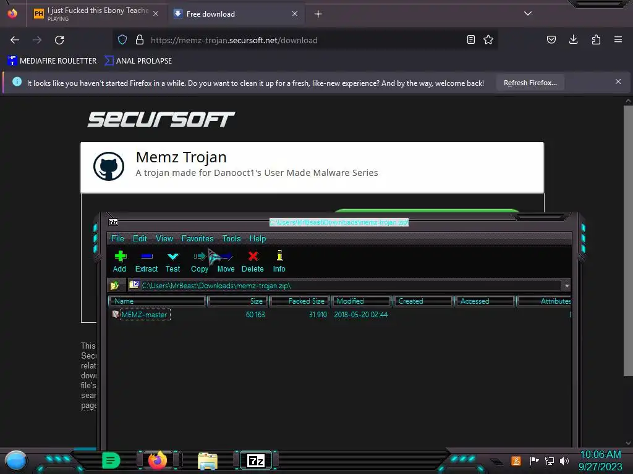Sort by the Accessed column header
The image size is (633, 474).
pos(485,301)
